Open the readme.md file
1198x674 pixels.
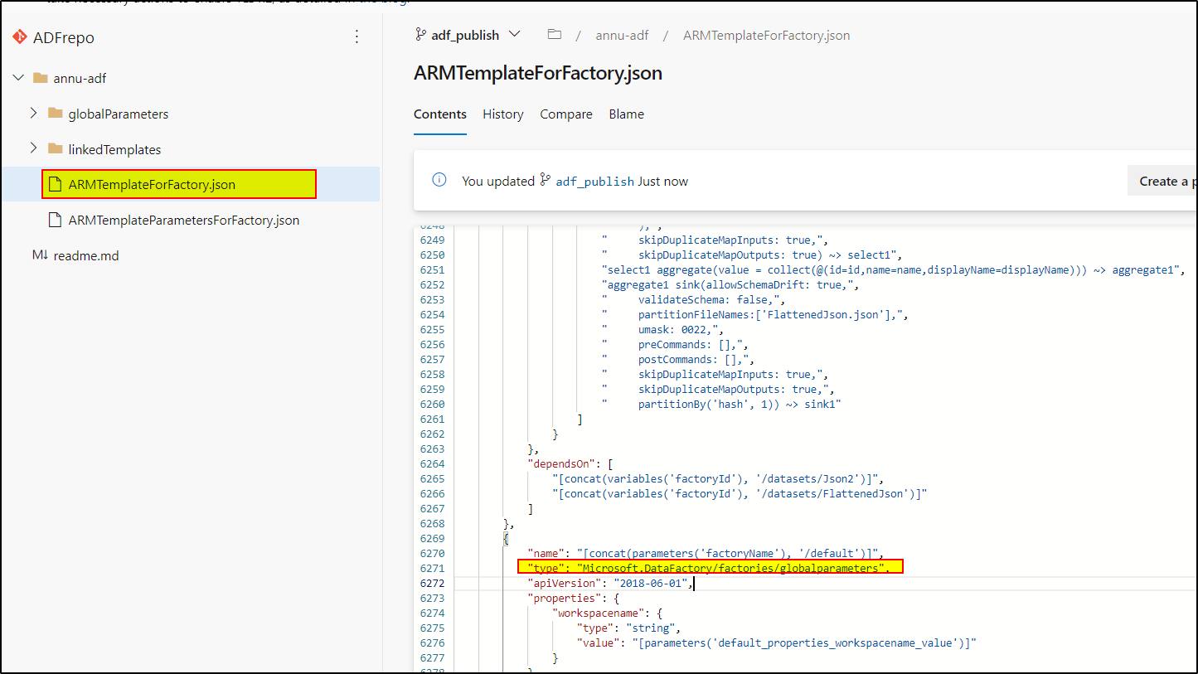pyautogui.click(x=86, y=256)
